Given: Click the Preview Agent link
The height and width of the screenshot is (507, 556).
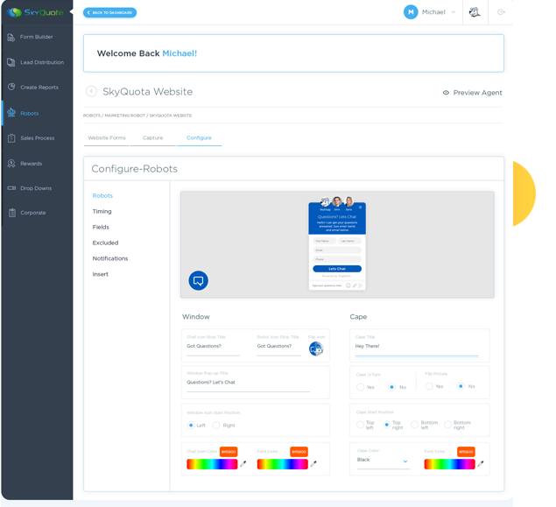Looking at the screenshot, I should [x=472, y=92].
